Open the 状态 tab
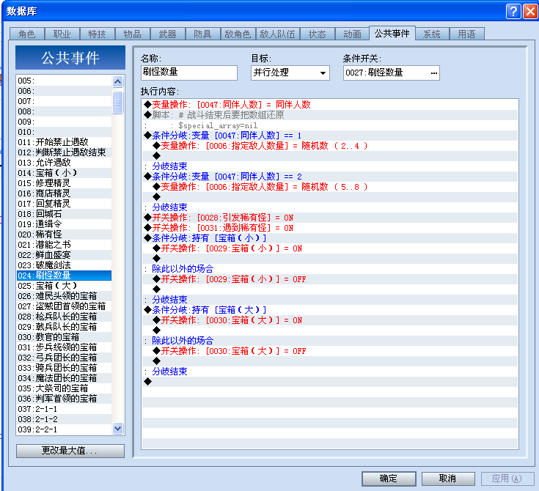The width and height of the screenshot is (539, 491). tap(318, 34)
